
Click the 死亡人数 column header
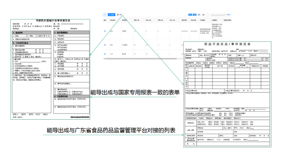[172, 20]
